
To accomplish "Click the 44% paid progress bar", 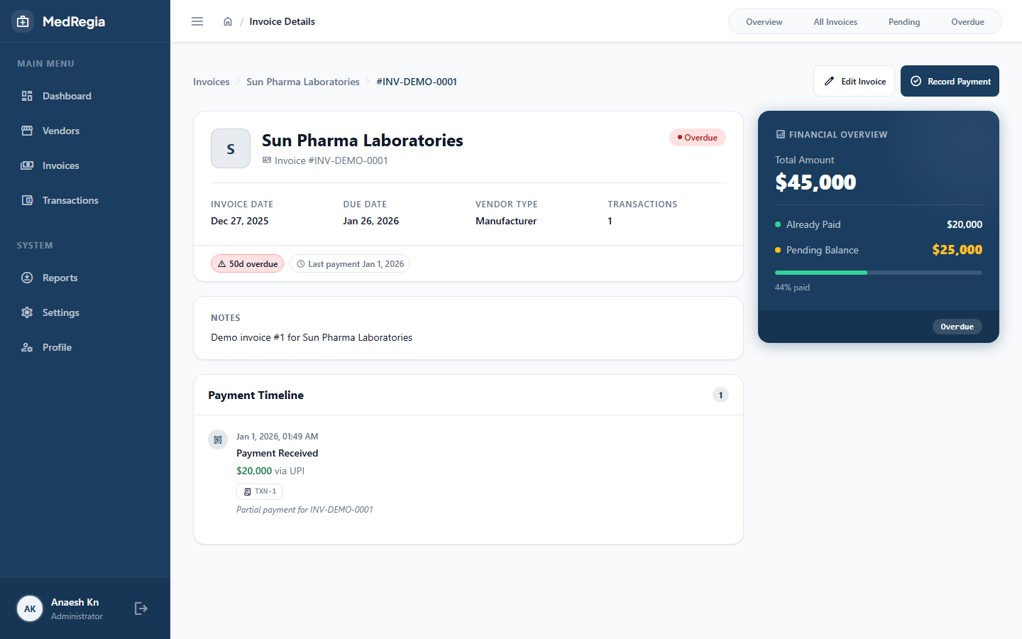I will pyautogui.click(x=879, y=273).
